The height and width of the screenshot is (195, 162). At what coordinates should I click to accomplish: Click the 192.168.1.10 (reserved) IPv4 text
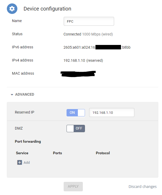point(83,60)
